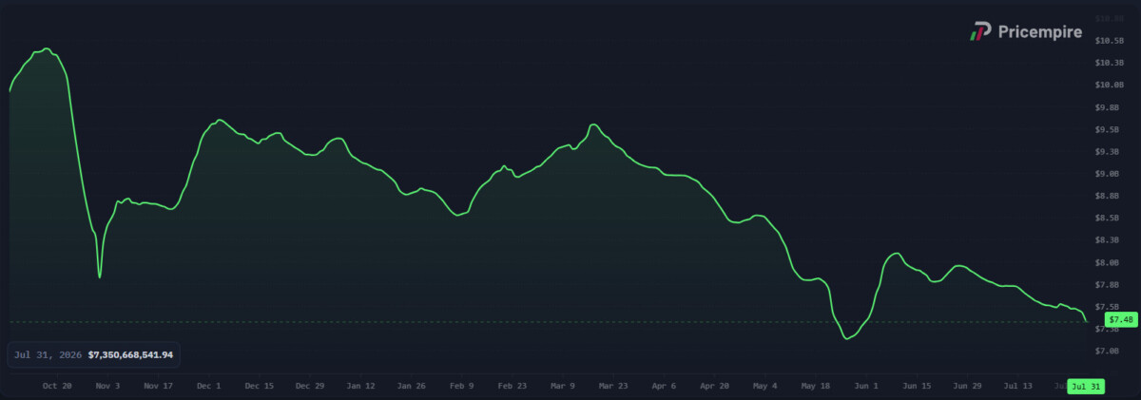Click the Nov 17 x-axis label
The height and width of the screenshot is (400, 1141).
[158, 387]
